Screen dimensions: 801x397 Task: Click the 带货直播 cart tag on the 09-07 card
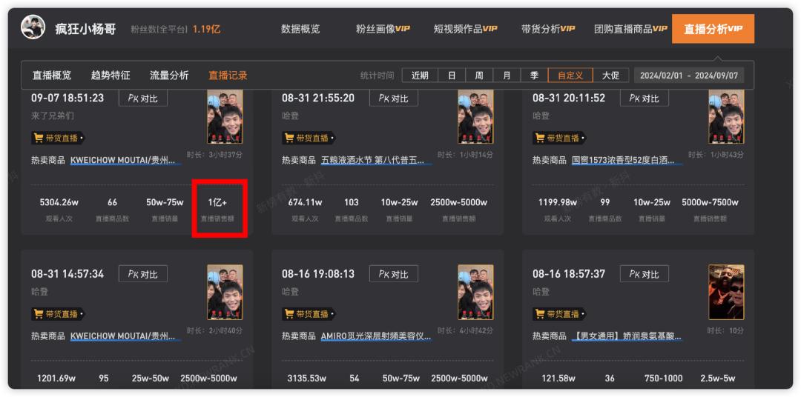tap(58, 138)
